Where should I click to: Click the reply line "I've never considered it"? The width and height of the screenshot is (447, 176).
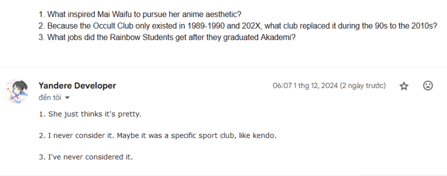tap(86, 157)
